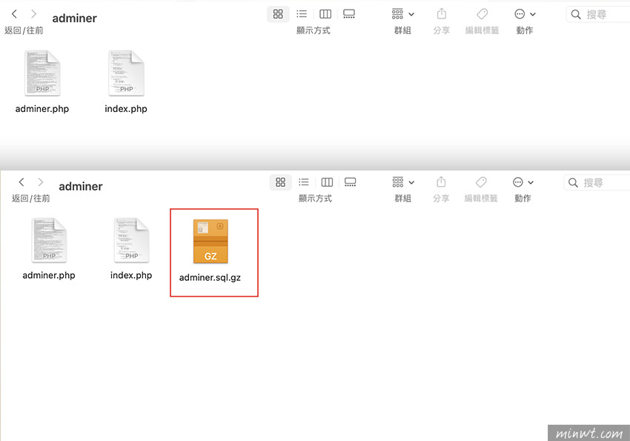Screen dimensions: 630x441
Task: Click search field in lower window
Action: click(597, 183)
